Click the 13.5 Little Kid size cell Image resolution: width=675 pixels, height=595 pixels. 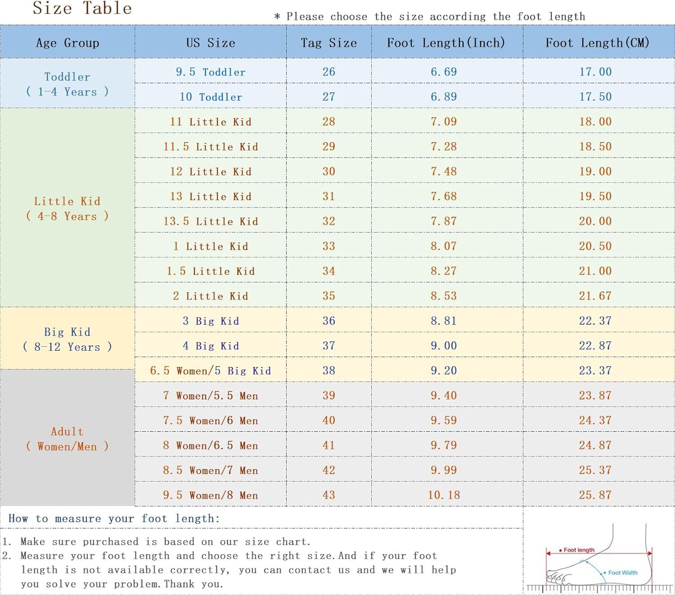click(211, 221)
